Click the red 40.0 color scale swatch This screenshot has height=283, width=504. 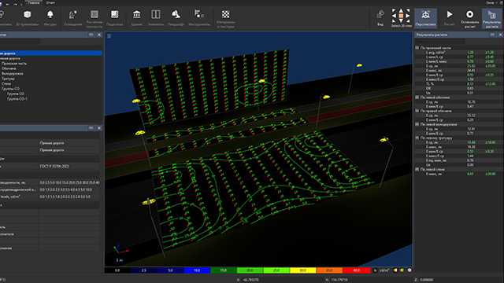coord(356,270)
